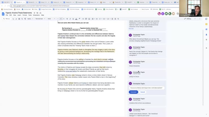Open the Extensions menu
The height and width of the screenshot is (117, 209).
(x=36, y=15)
